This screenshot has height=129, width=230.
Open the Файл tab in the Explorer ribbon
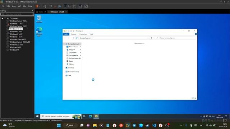tap(66, 34)
